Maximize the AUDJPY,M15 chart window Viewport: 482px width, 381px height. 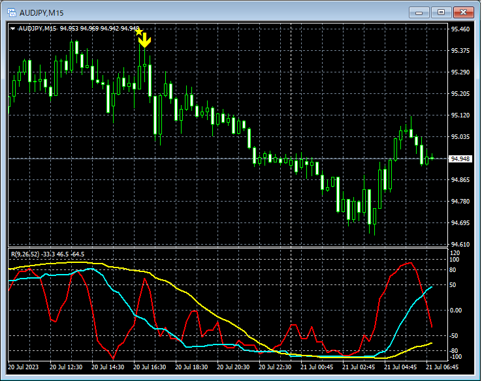point(441,12)
